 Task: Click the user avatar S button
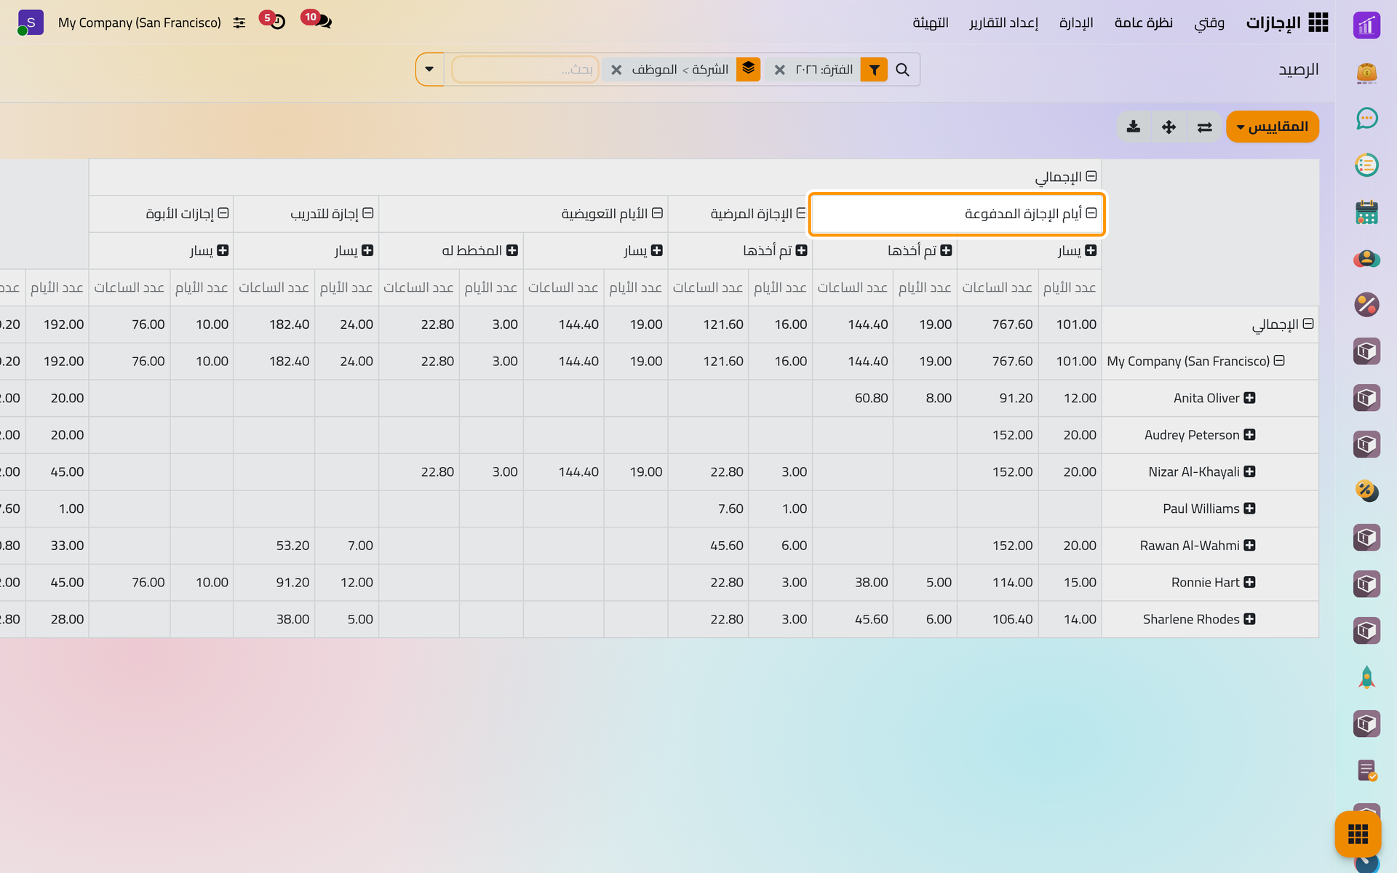tap(31, 23)
